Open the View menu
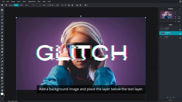 (x=44, y=1)
